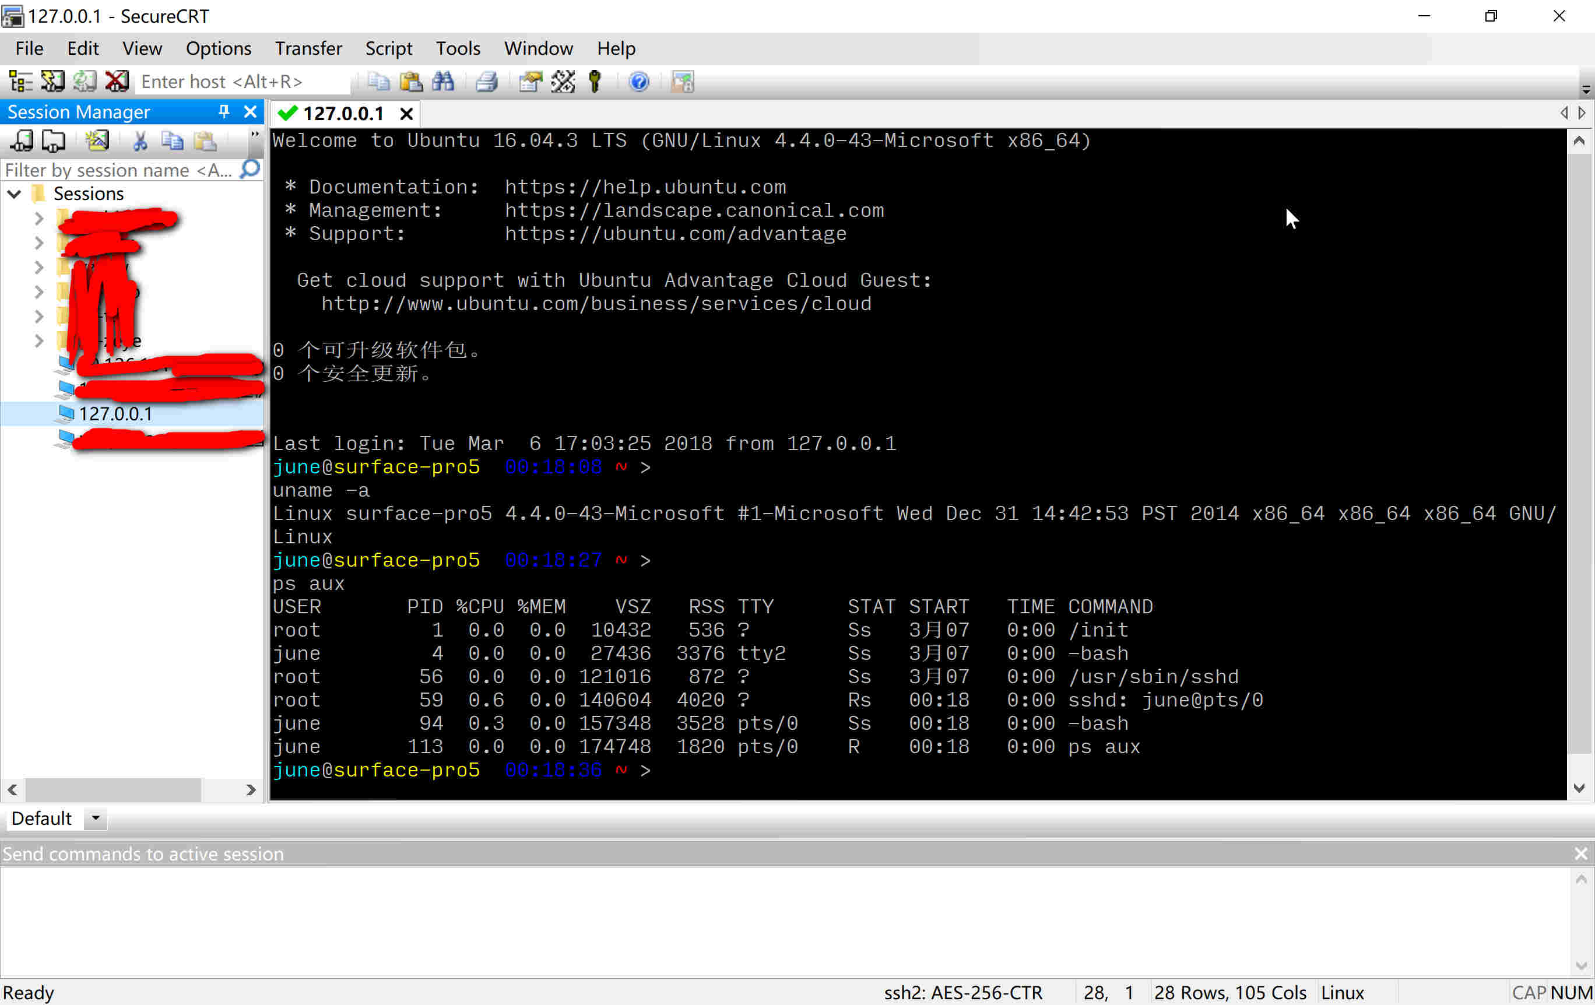The image size is (1595, 1005).
Task: Click the Print icon in SecureCRT toolbar
Action: pos(486,81)
